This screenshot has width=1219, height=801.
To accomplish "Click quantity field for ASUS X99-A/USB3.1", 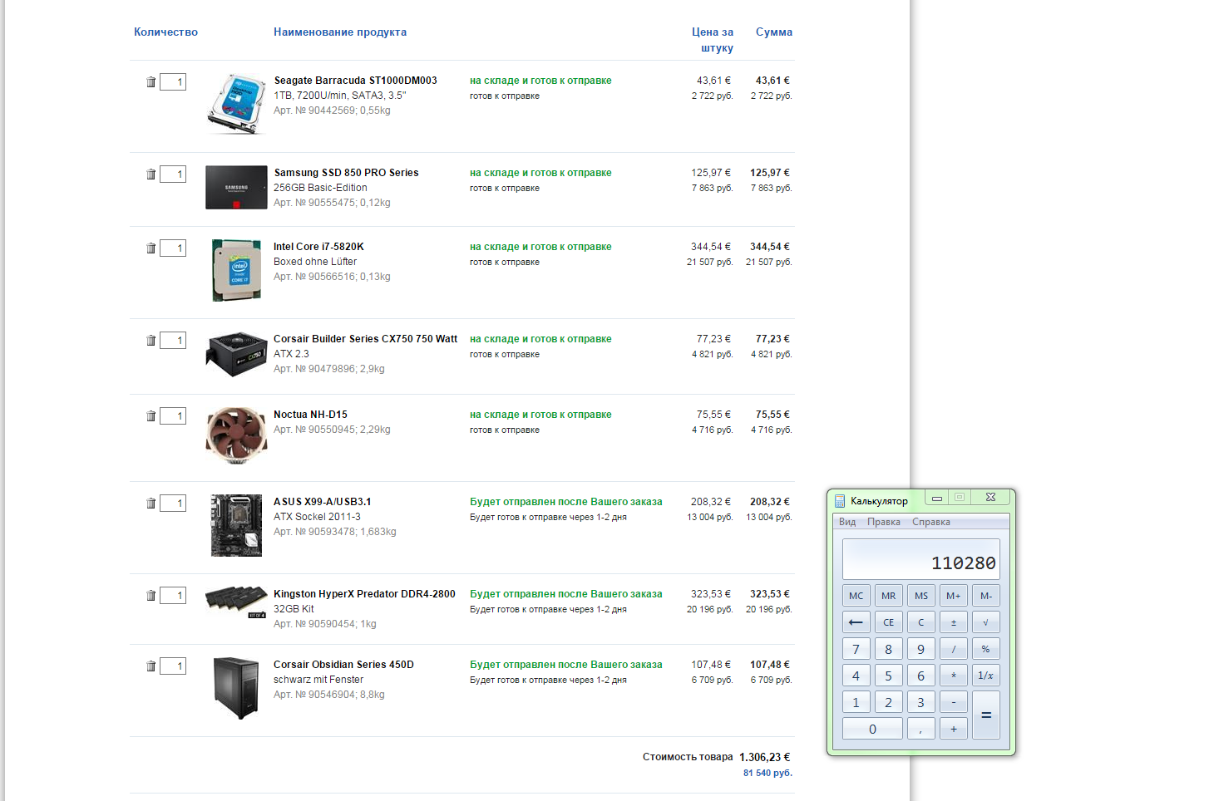I will click(x=173, y=504).
